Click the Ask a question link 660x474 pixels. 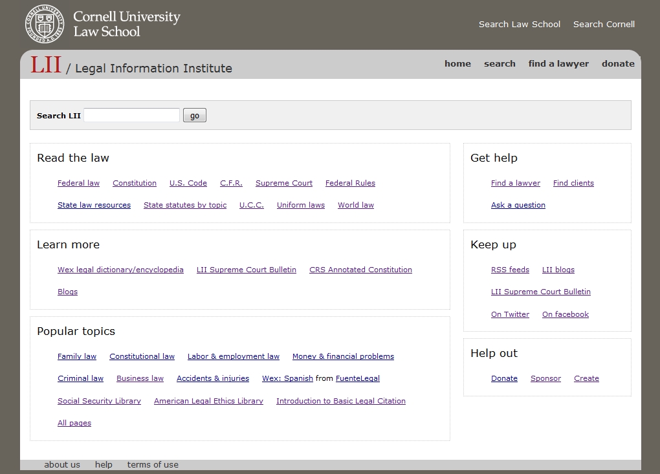[518, 205]
